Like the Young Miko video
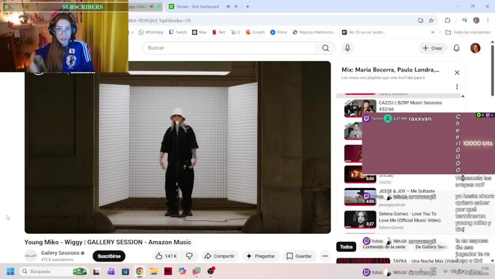Viewport: 495px width, 279px height. [x=167, y=256]
